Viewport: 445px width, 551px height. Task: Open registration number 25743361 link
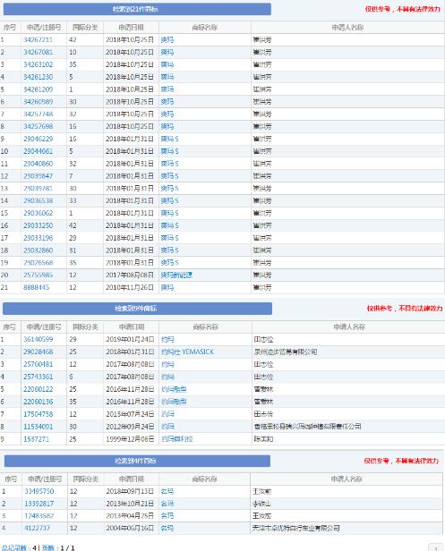(x=38, y=377)
